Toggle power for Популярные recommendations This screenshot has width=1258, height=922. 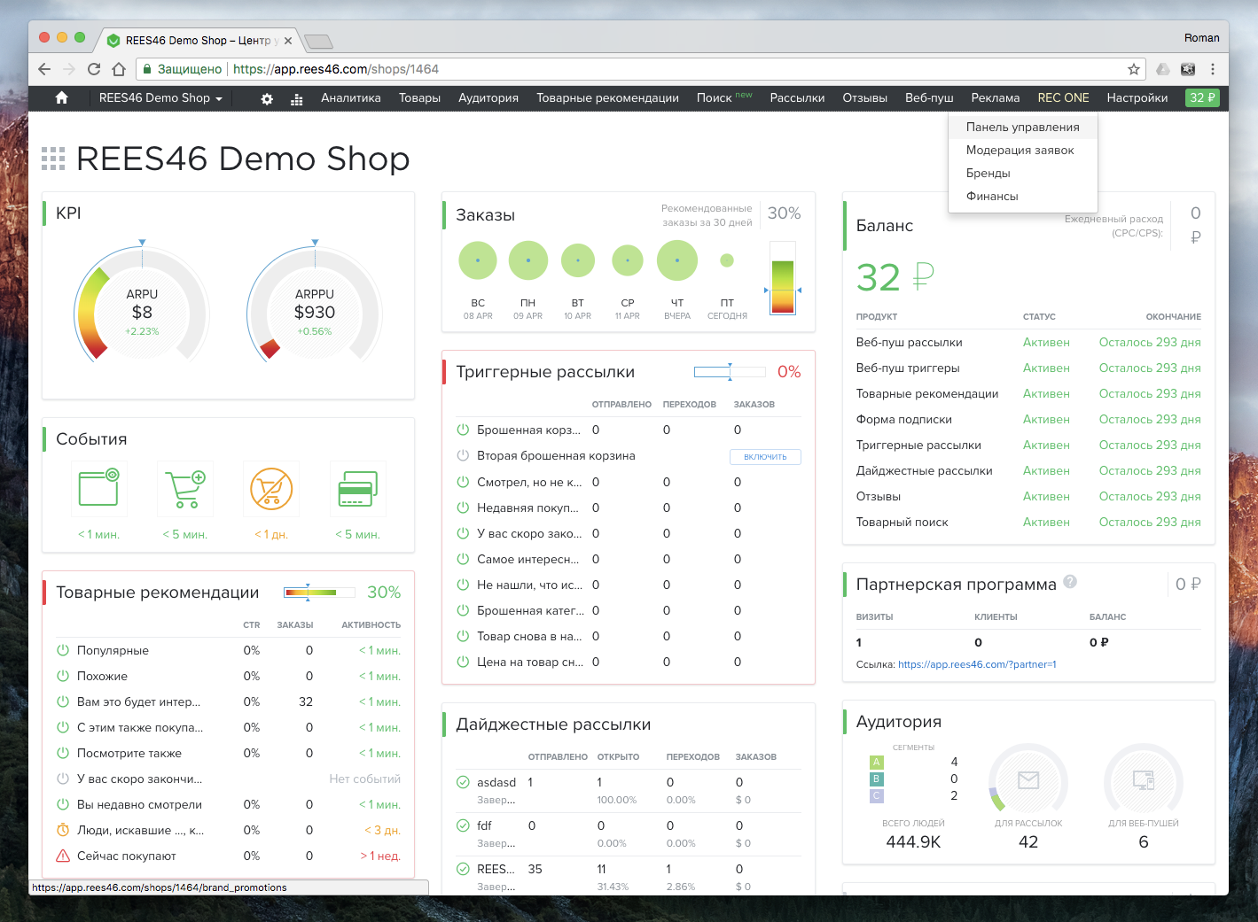coord(63,650)
